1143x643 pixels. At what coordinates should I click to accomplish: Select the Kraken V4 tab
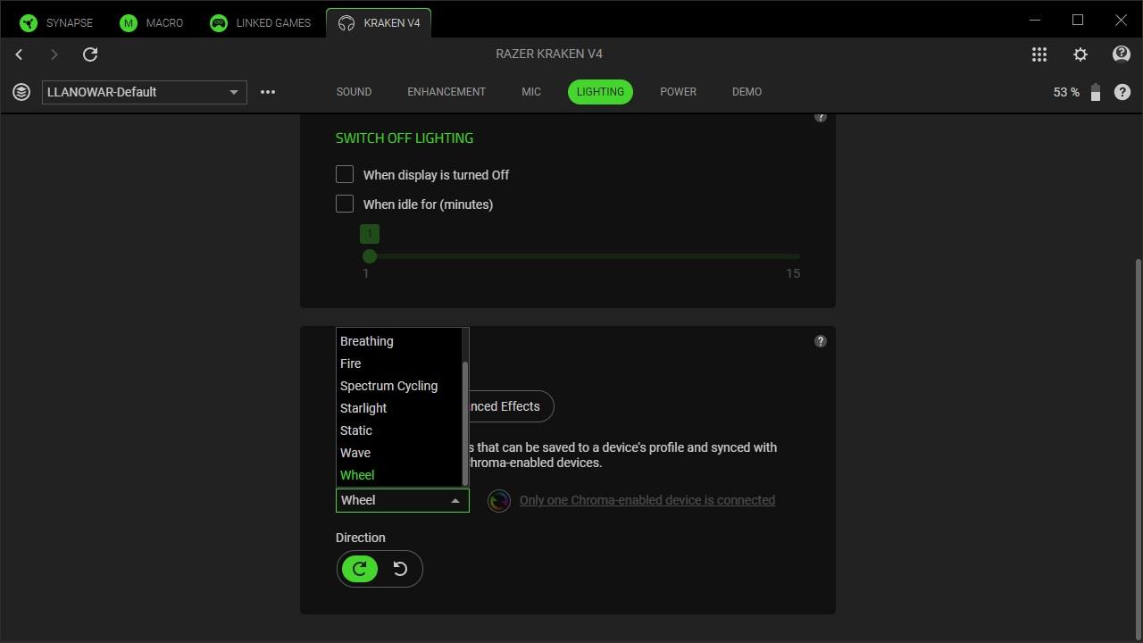(x=380, y=22)
